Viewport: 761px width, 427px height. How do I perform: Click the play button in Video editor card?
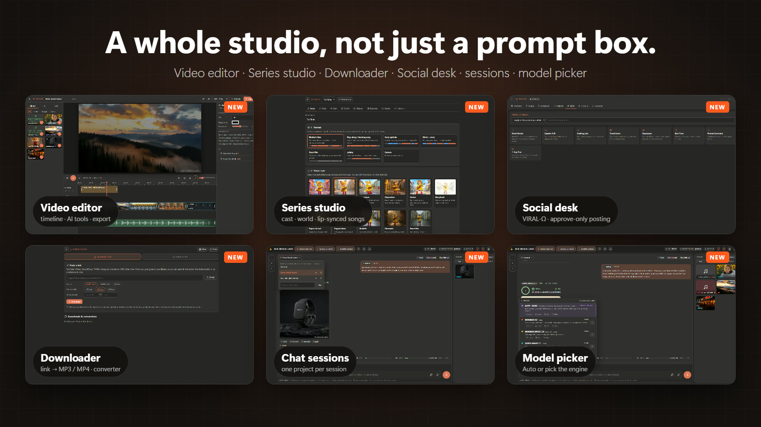[x=73, y=178]
